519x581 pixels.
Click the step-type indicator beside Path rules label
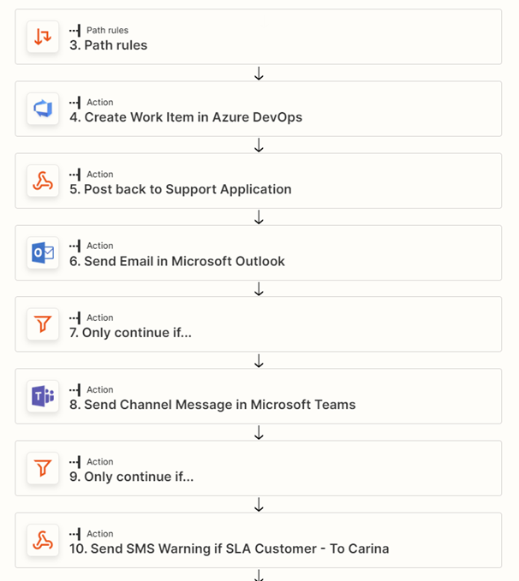tap(75, 31)
